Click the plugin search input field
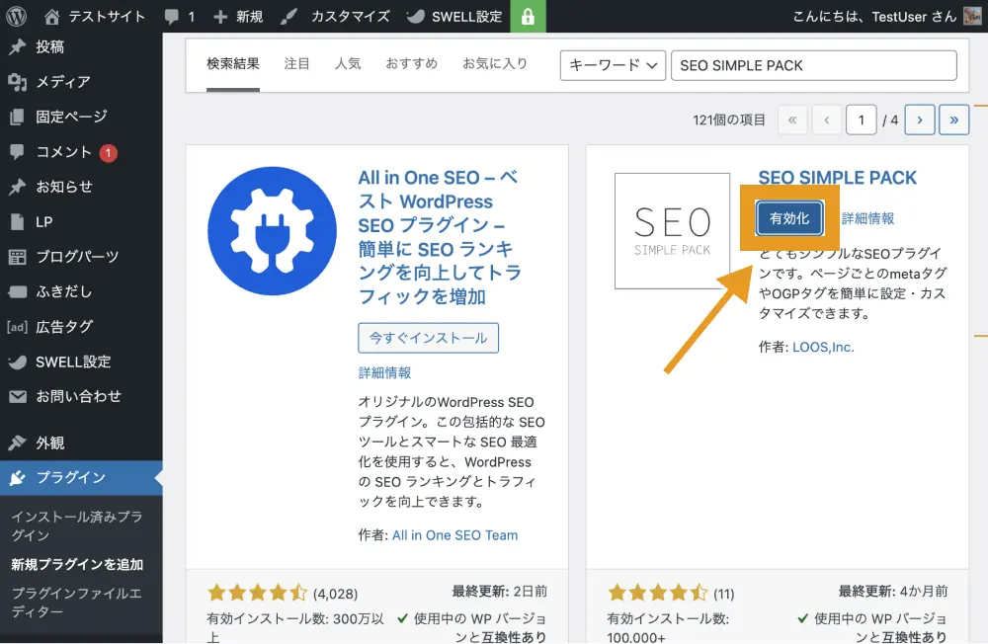Viewport: 988px width, 644px height. tap(814, 65)
